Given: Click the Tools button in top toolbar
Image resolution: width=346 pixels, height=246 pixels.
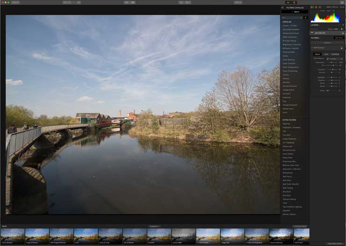Looking at the screenshot, I should pyautogui.click(x=238, y=2).
